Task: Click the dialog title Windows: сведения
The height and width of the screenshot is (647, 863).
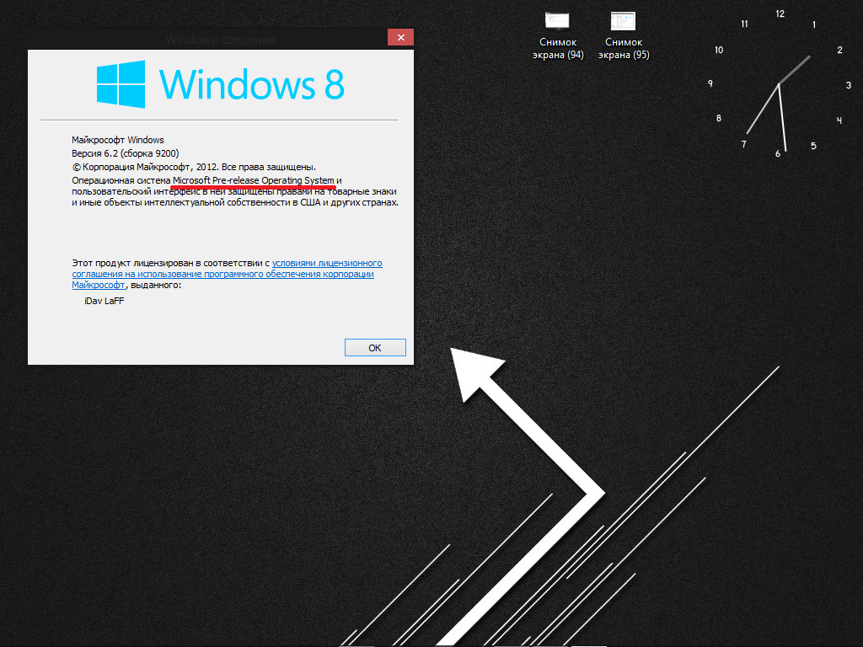Action: pos(221,40)
